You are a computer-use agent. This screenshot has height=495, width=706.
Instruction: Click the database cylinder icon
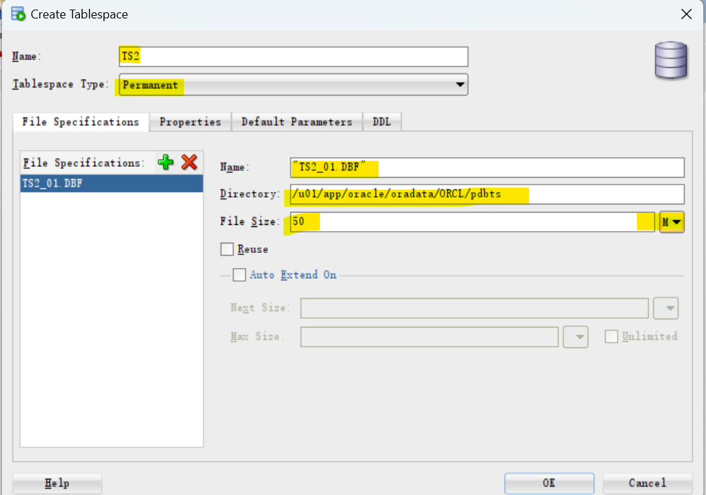(x=671, y=60)
